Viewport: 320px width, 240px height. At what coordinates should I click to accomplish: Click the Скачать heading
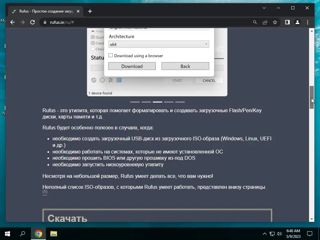click(x=67, y=218)
